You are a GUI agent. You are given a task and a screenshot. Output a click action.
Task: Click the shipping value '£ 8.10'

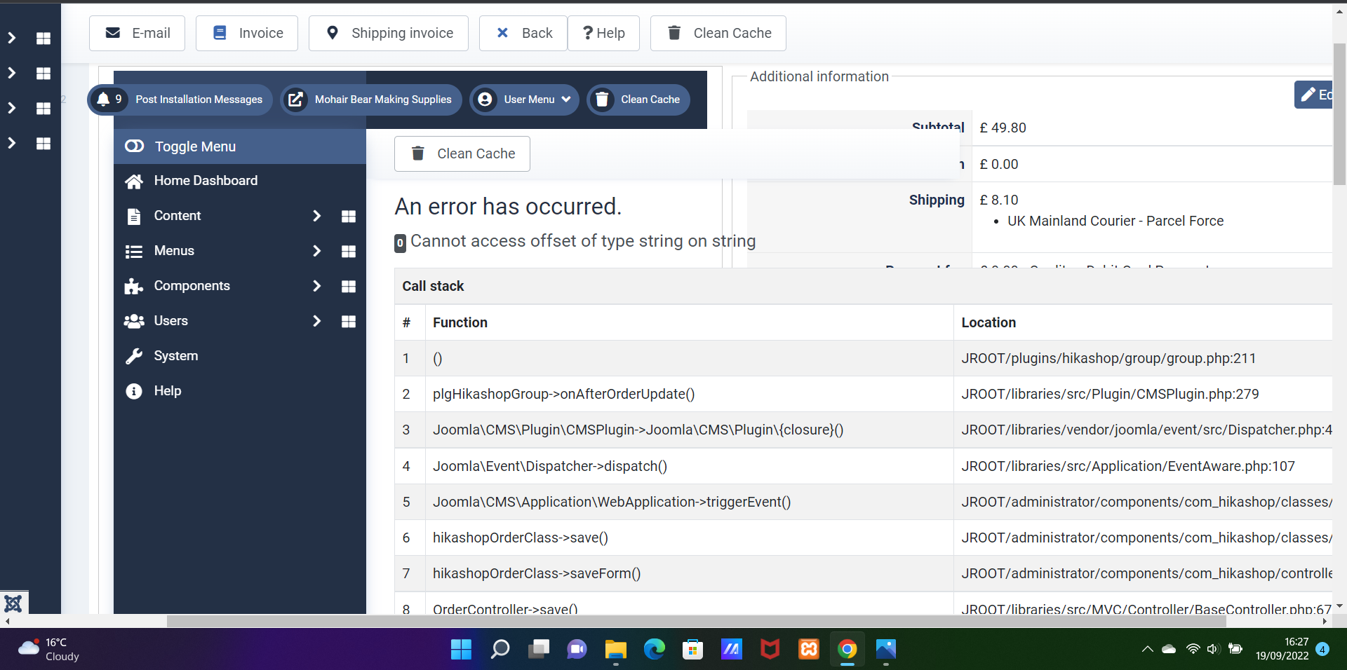pos(999,200)
